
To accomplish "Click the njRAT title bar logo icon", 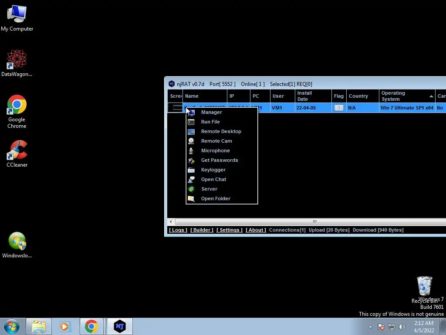I will 172,84.
